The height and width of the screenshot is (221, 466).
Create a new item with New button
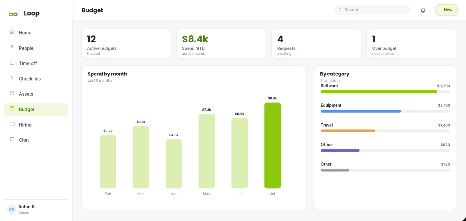pyautogui.click(x=446, y=10)
